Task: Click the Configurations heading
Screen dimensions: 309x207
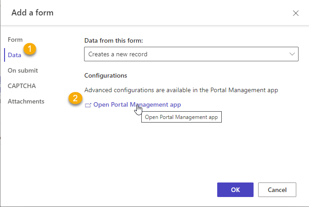Action: pyautogui.click(x=105, y=75)
